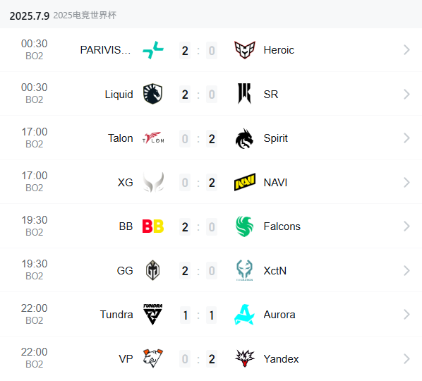Click the Falcons green logo
Image resolution: width=422 pixels, height=381 pixels.
pyautogui.click(x=244, y=226)
